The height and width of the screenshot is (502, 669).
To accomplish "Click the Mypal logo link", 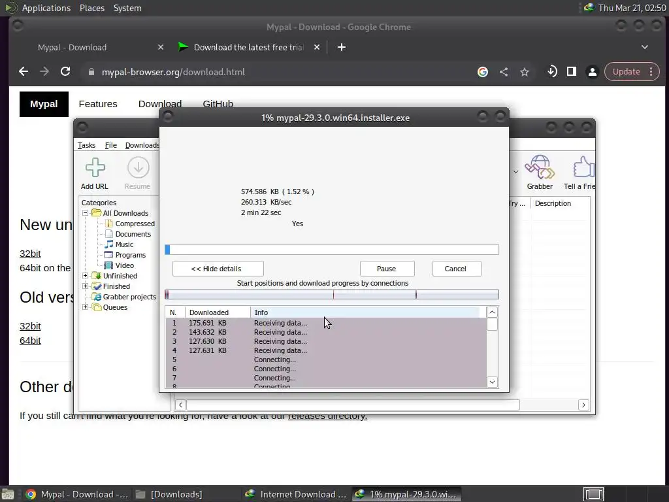I will [44, 104].
